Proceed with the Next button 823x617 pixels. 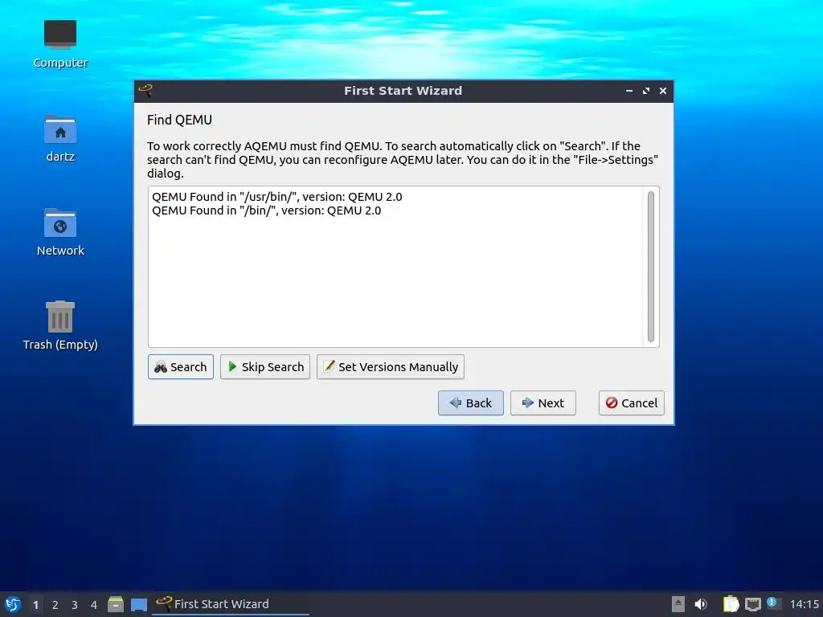pyautogui.click(x=543, y=403)
